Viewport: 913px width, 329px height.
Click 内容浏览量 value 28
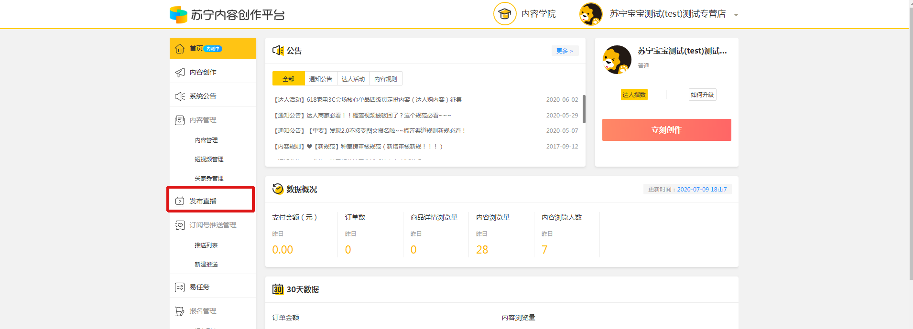point(482,250)
